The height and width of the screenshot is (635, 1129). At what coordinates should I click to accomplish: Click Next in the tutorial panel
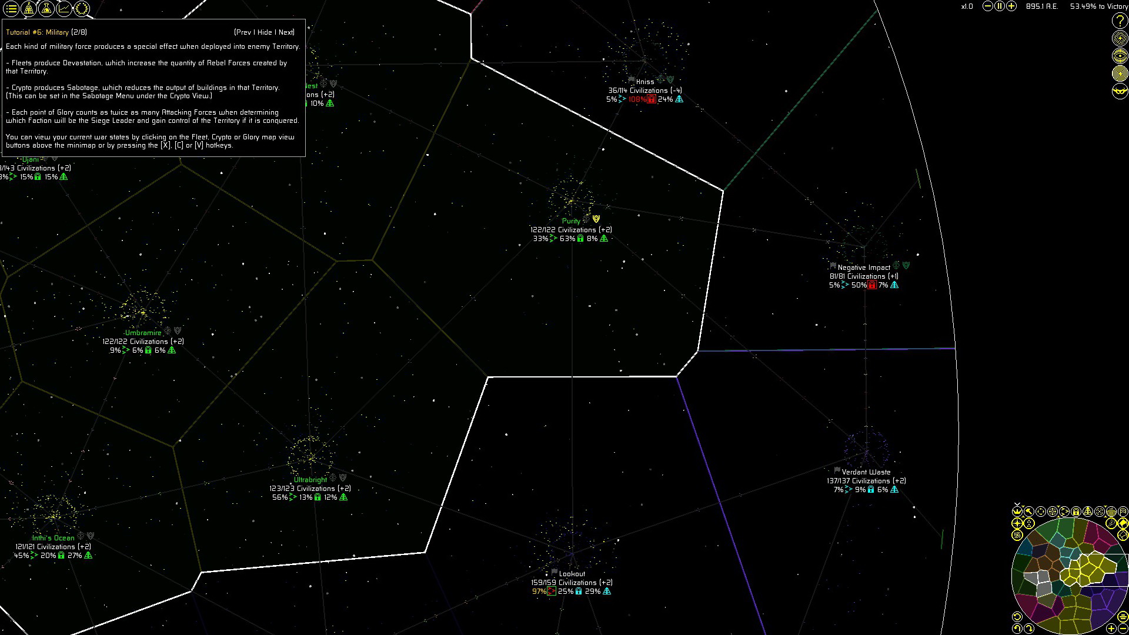[286, 32]
